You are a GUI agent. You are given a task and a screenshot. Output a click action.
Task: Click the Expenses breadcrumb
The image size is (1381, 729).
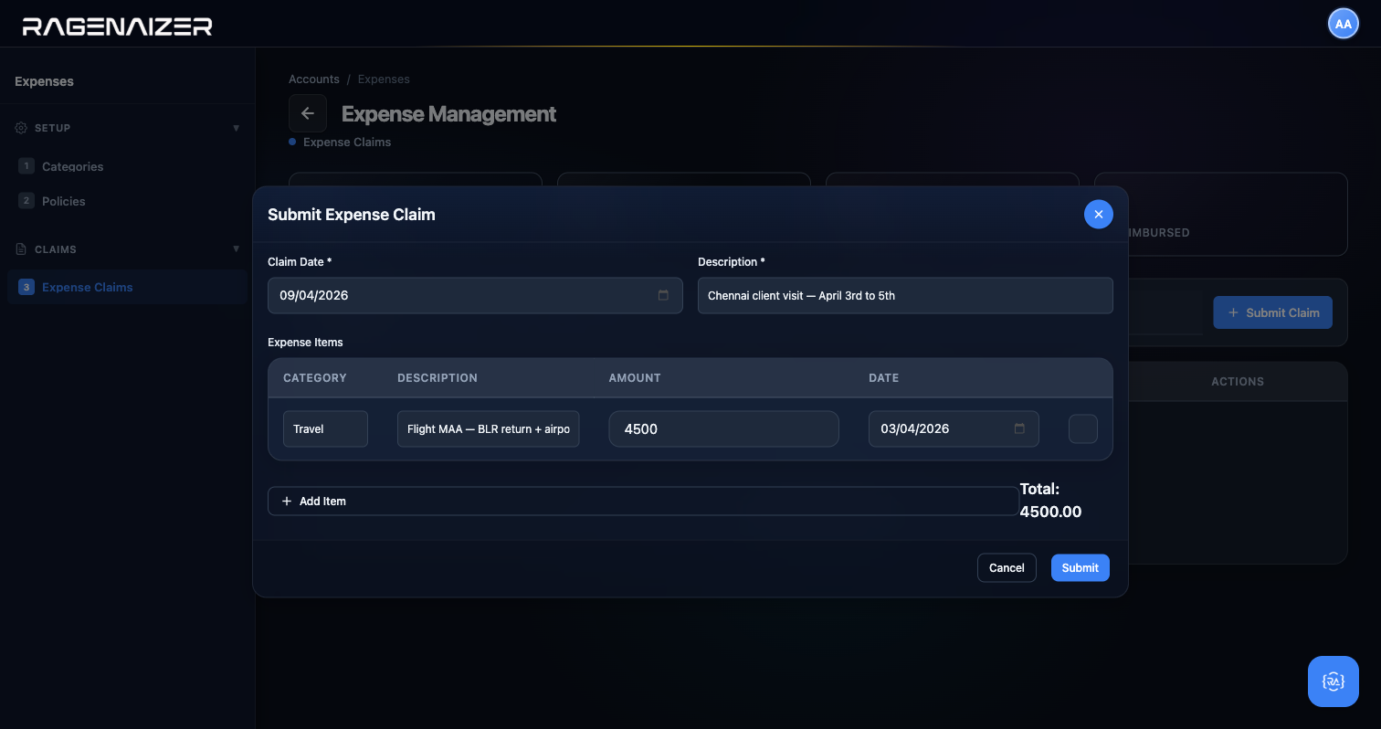(x=384, y=79)
